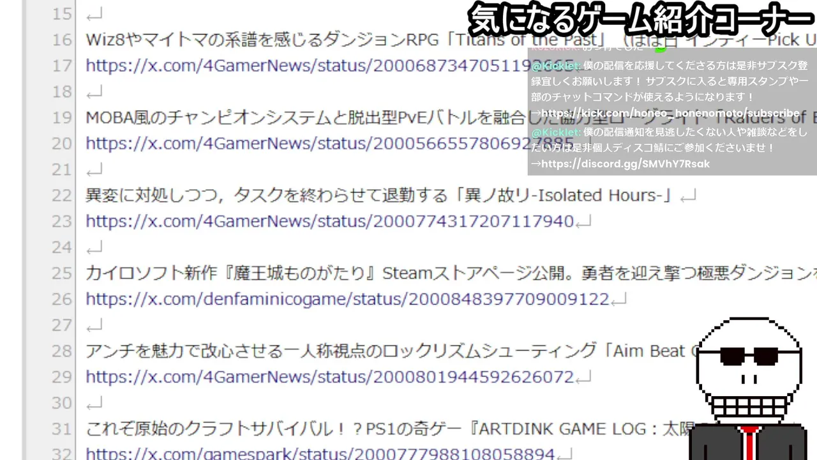Select the カイロソフト新作 headline on line 25
The height and width of the screenshot is (460, 817).
point(451,273)
